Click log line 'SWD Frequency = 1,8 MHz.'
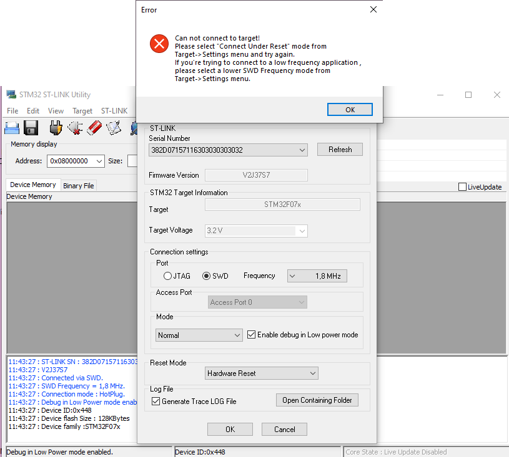 pos(67,386)
